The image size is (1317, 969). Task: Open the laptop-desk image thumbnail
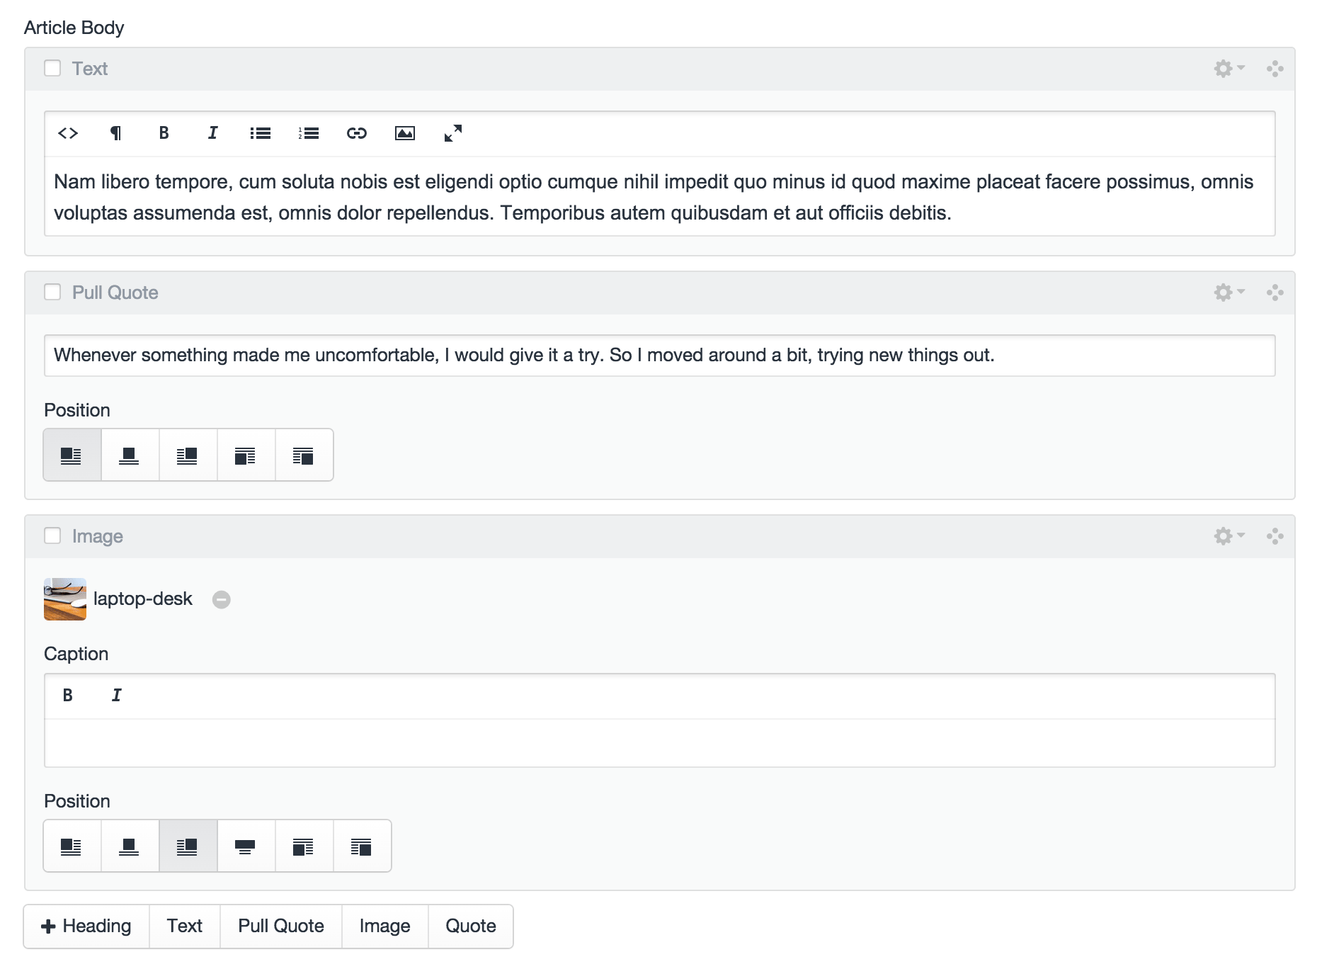pyautogui.click(x=65, y=599)
